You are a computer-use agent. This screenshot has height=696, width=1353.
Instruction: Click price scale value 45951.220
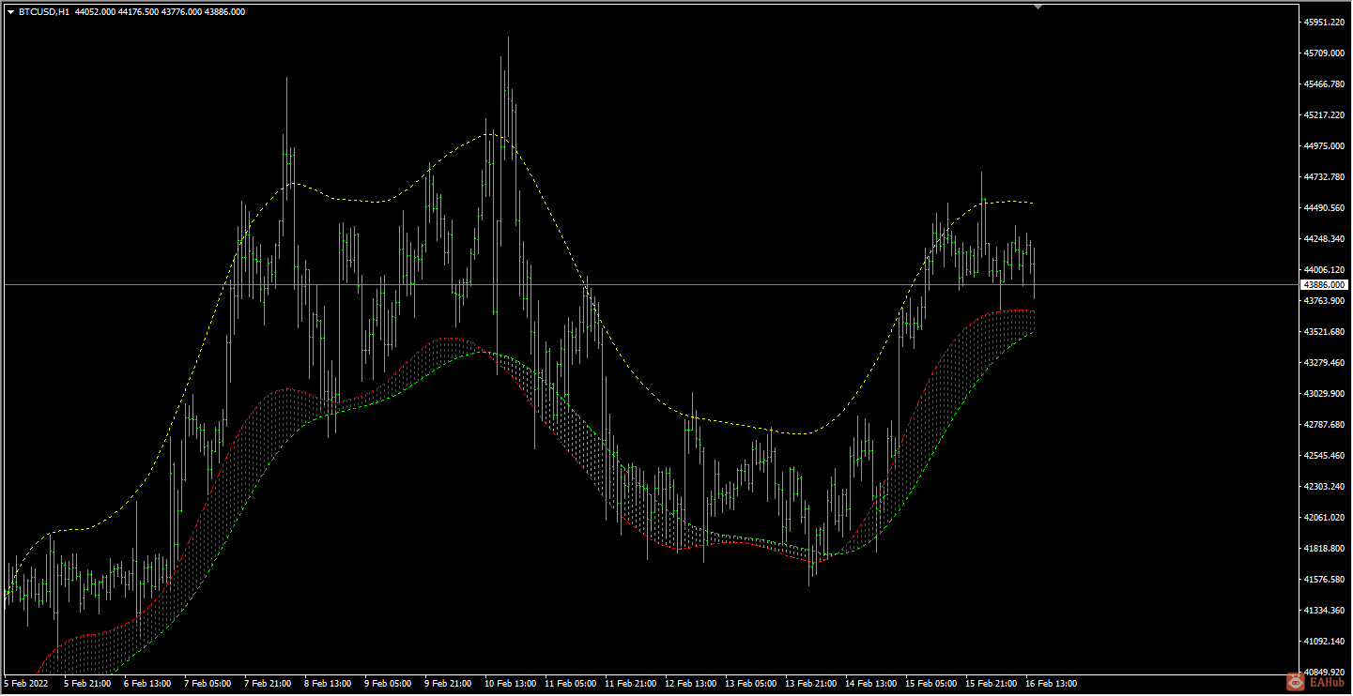coord(1324,22)
